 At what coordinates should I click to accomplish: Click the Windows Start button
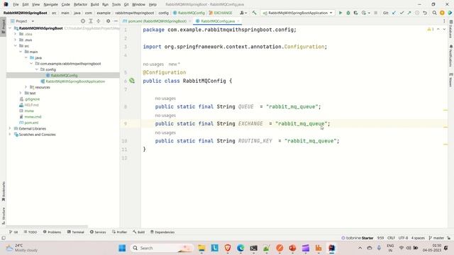pos(122,248)
